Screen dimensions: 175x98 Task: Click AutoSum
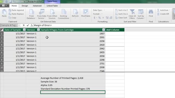click(x=163, y=10)
